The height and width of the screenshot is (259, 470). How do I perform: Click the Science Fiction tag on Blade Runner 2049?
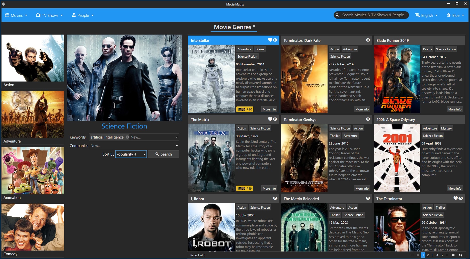[446, 49]
